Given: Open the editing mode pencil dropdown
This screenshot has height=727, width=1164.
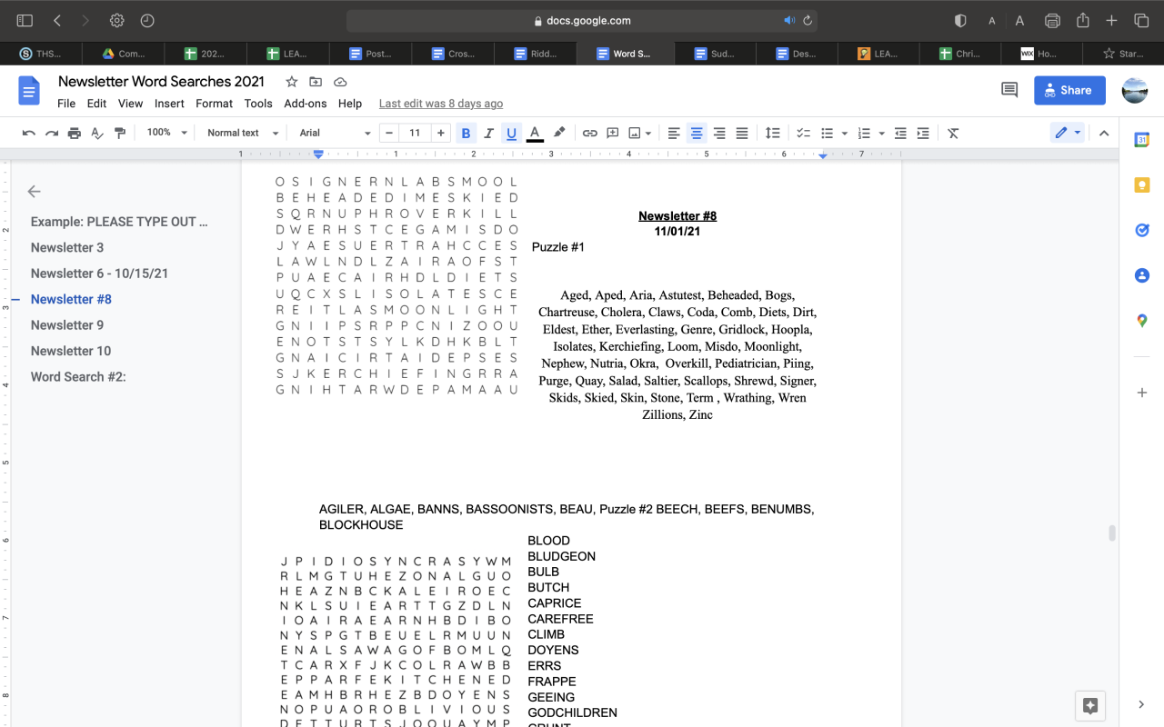Looking at the screenshot, I should 1068,133.
